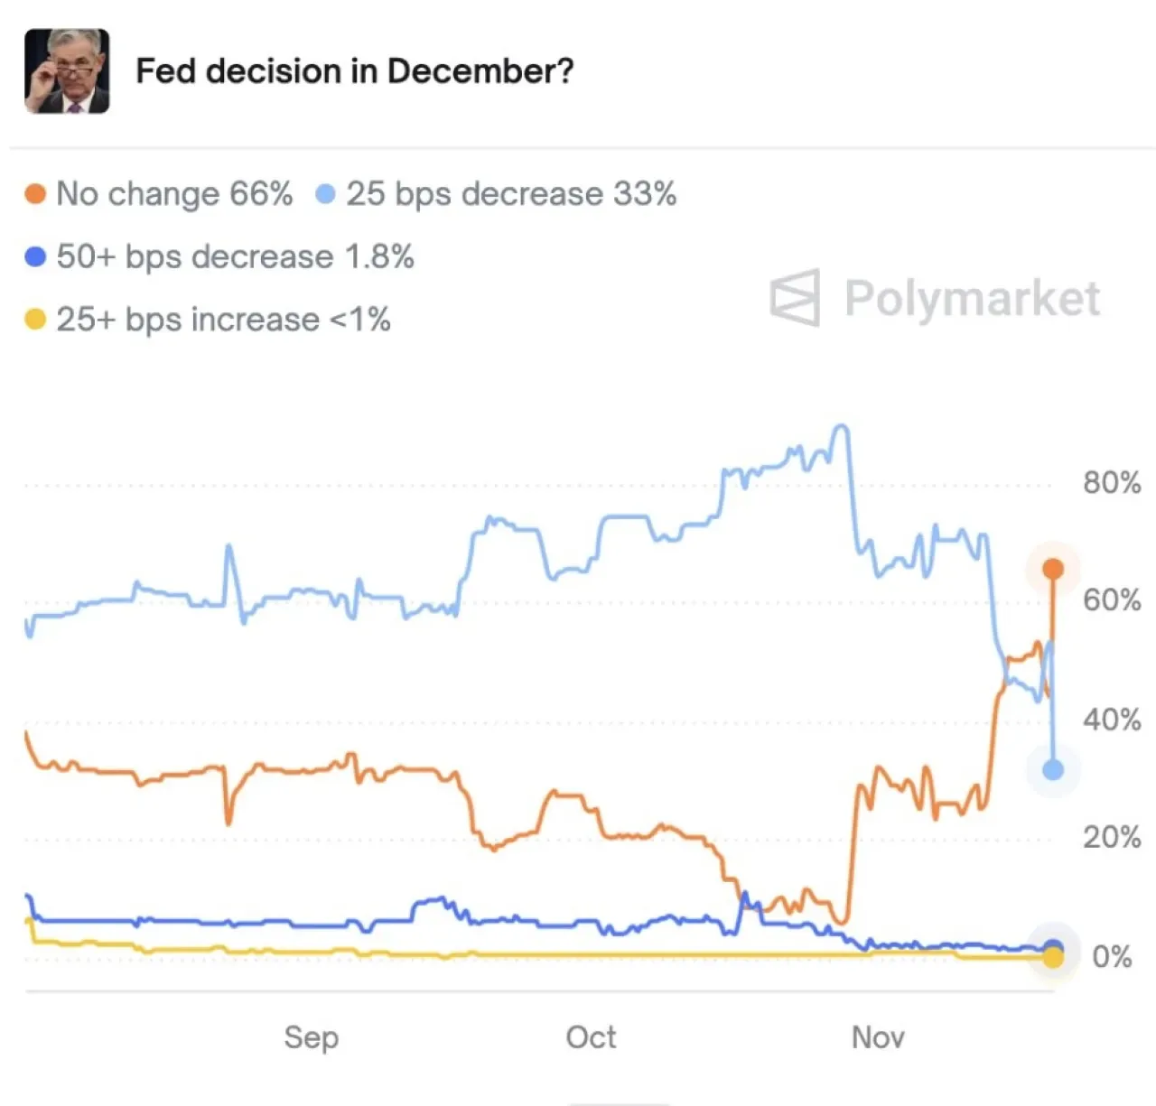This screenshot has width=1156, height=1106.
Task: Click the Oct label on the time axis
Action: pyautogui.click(x=592, y=1036)
